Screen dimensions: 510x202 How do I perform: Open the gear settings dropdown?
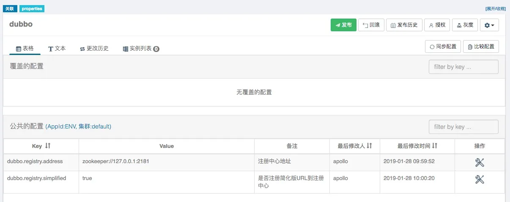click(x=489, y=25)
